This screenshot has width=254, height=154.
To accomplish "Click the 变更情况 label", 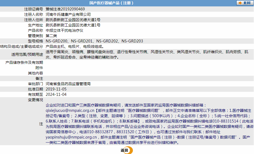I will 35,100.
